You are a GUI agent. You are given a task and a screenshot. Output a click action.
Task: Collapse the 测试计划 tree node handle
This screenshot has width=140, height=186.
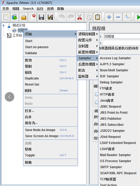[3, 25]
